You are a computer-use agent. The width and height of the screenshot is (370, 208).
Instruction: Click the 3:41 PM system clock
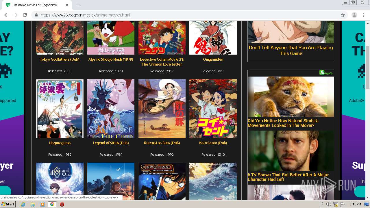(x=355, y=204)
